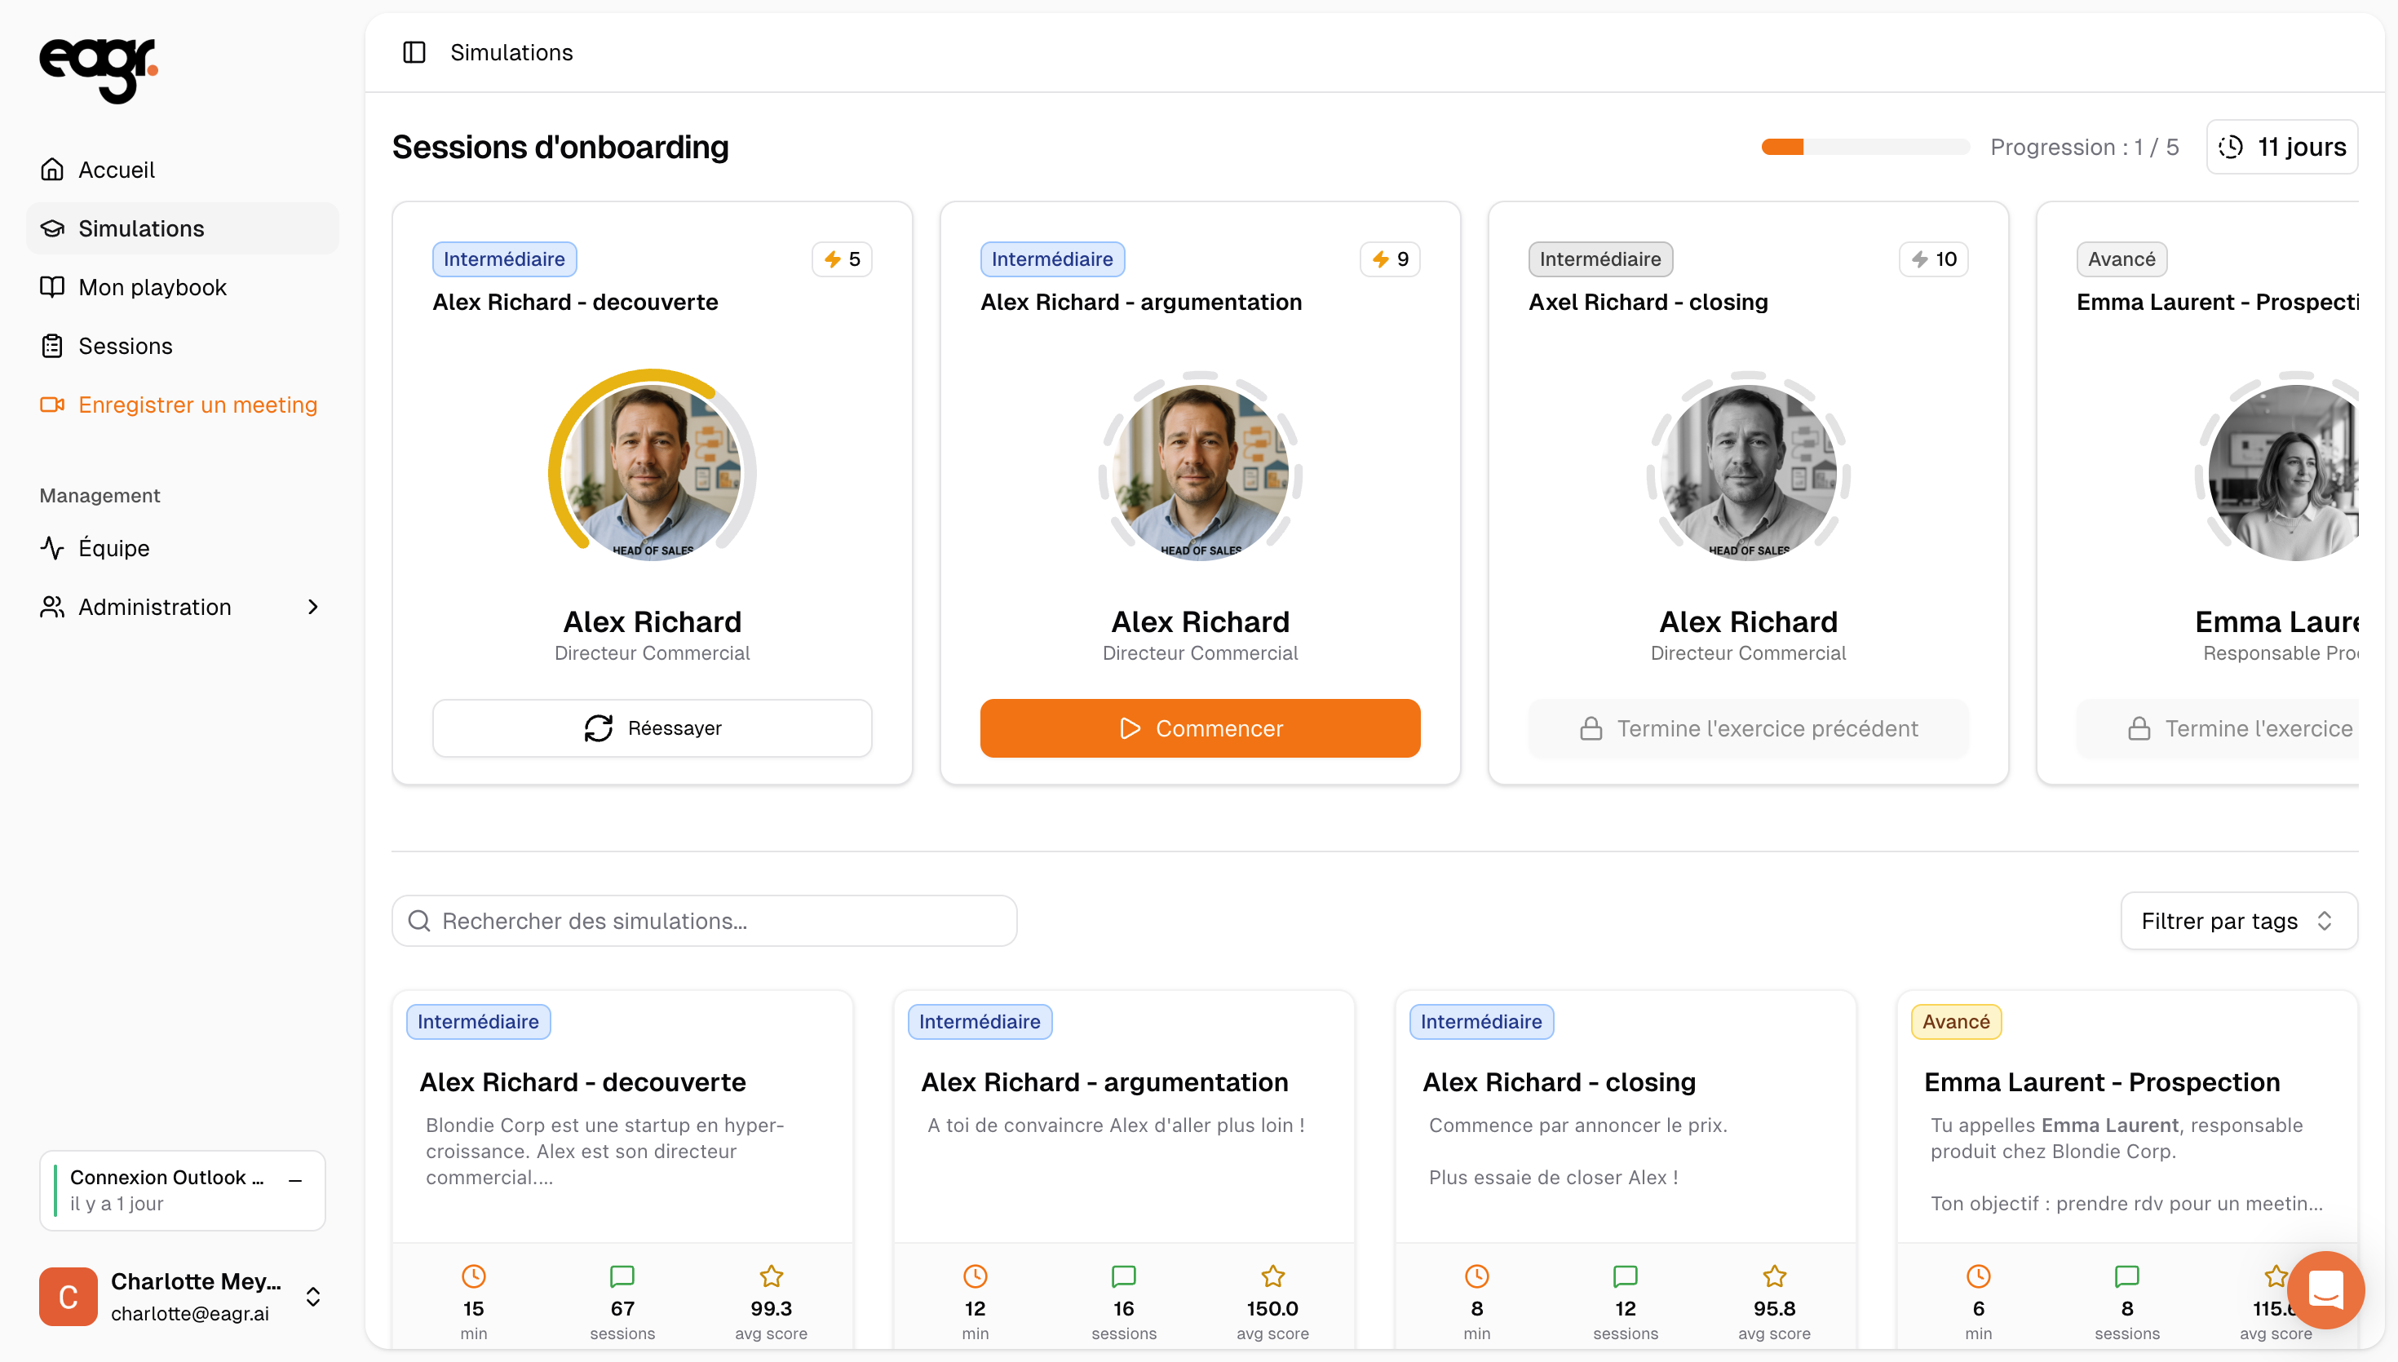Open the Équipe management page
Image resolution: width=2398 pixels, height=1362 pixels.
pyautogui.click(x=113, y=548)
